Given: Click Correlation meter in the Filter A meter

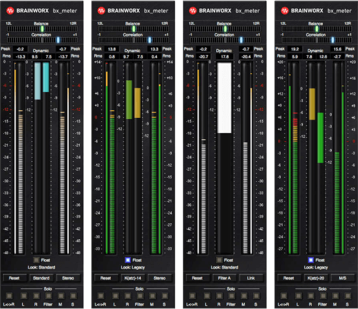Looking at the screenshot, I should [x=225, y=40].
